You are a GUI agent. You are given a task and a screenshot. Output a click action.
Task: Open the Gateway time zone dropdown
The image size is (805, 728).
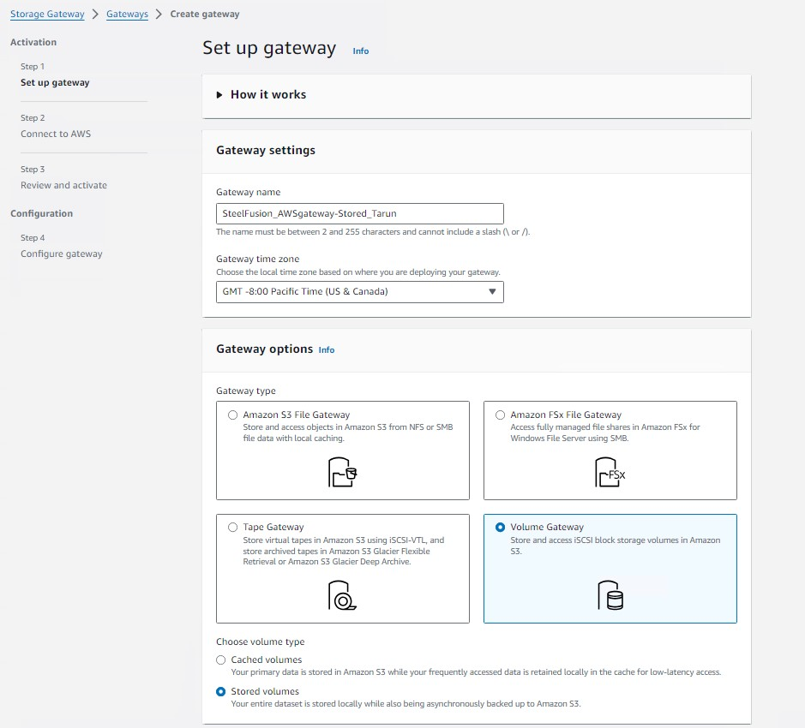coord(360,292)
